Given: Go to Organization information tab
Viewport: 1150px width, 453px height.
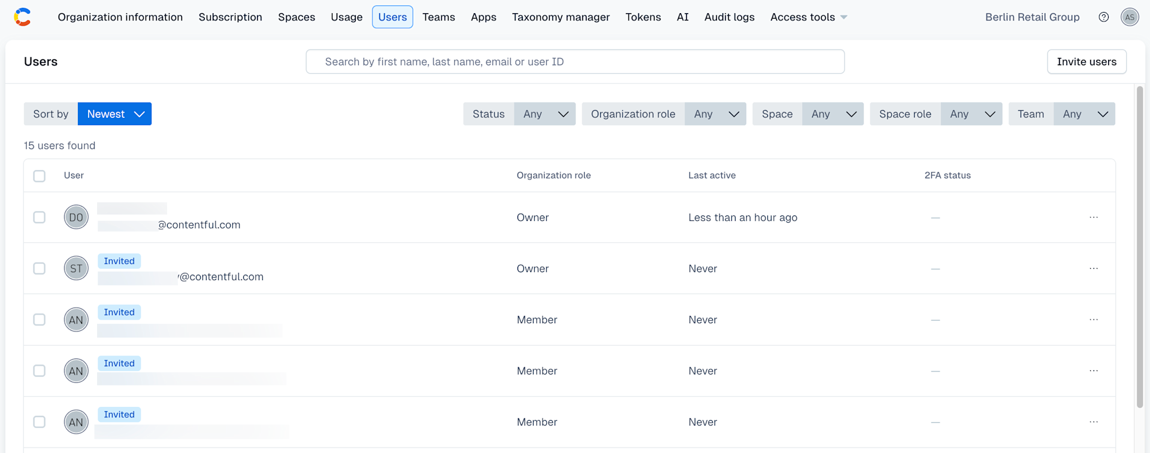Looking at the screenshot, I should 120,17.
